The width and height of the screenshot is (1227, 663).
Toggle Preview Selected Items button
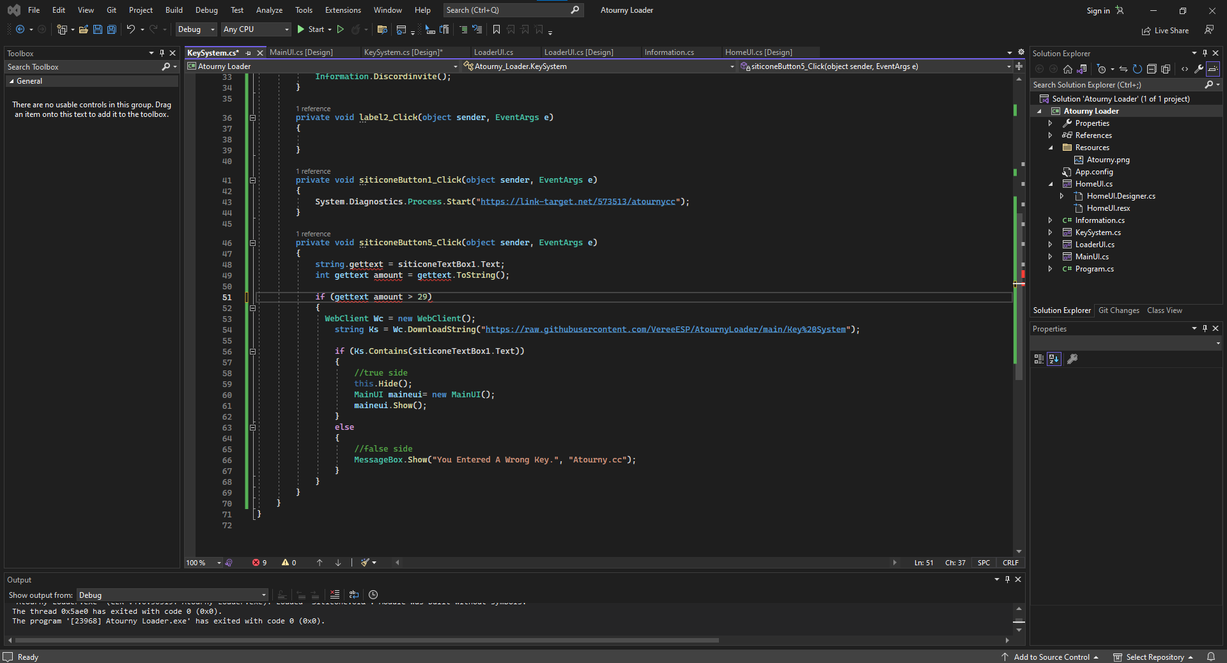pyautogui.click(x=1212, y=69)
